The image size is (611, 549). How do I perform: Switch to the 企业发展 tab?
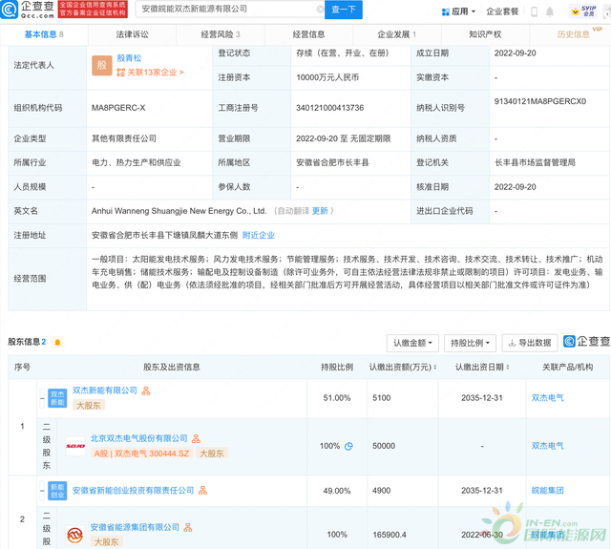point(397,34)
